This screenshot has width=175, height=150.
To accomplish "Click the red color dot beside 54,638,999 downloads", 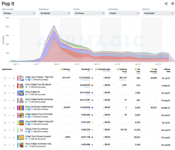I will click(92, 85).
